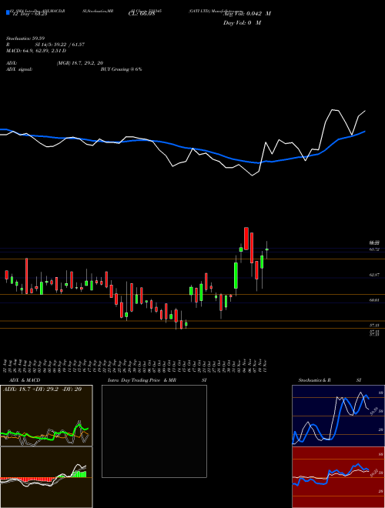Open the 'ADX & MACD' panel title
The width and height of the screenshot is (385, 508).
[25, 380]
